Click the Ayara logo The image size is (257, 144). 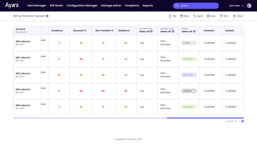11,5
